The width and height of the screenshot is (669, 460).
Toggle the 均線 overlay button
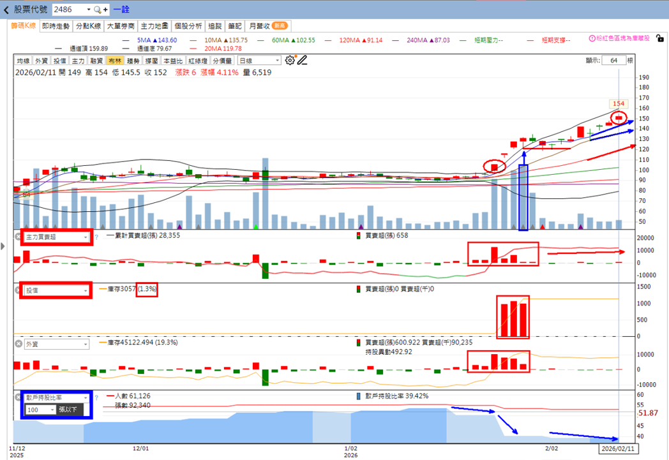(24, 61)
